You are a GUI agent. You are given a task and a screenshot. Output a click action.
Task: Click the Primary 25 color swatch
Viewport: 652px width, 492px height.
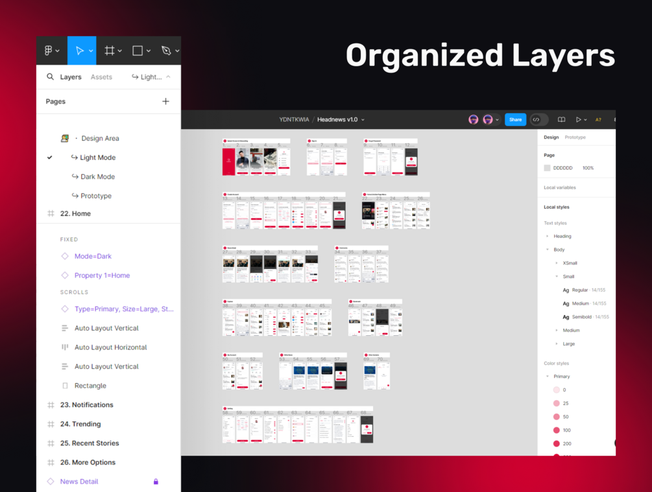tap(557, 403)
